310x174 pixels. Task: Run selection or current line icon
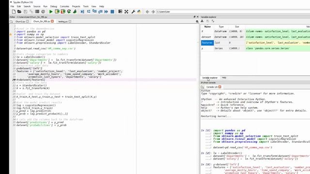pyautogui.click(x=75, y=12)
